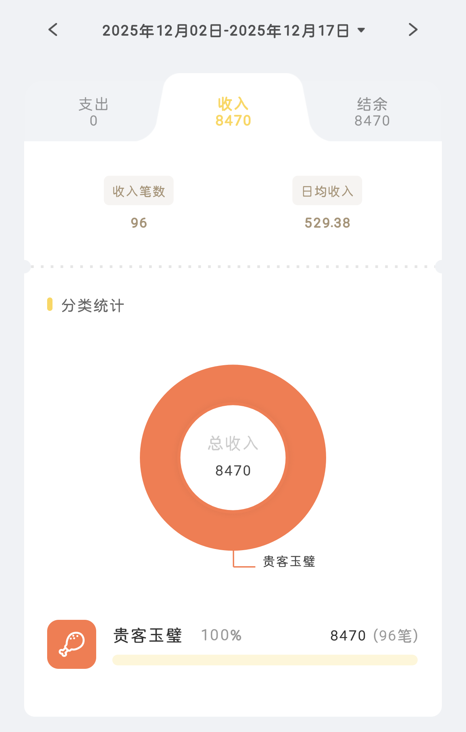Click the 贵客玉璧 chart legend label
The image size is (466, 732).
pos(289,562)
